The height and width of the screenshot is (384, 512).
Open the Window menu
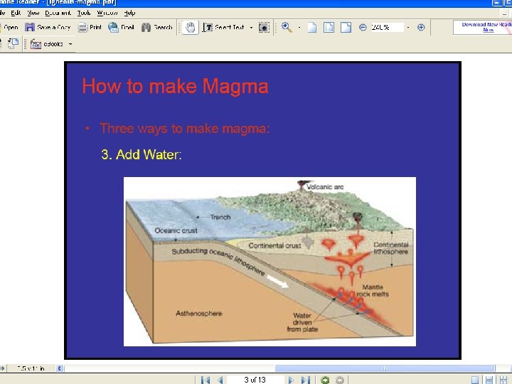[x=107, y=13]
